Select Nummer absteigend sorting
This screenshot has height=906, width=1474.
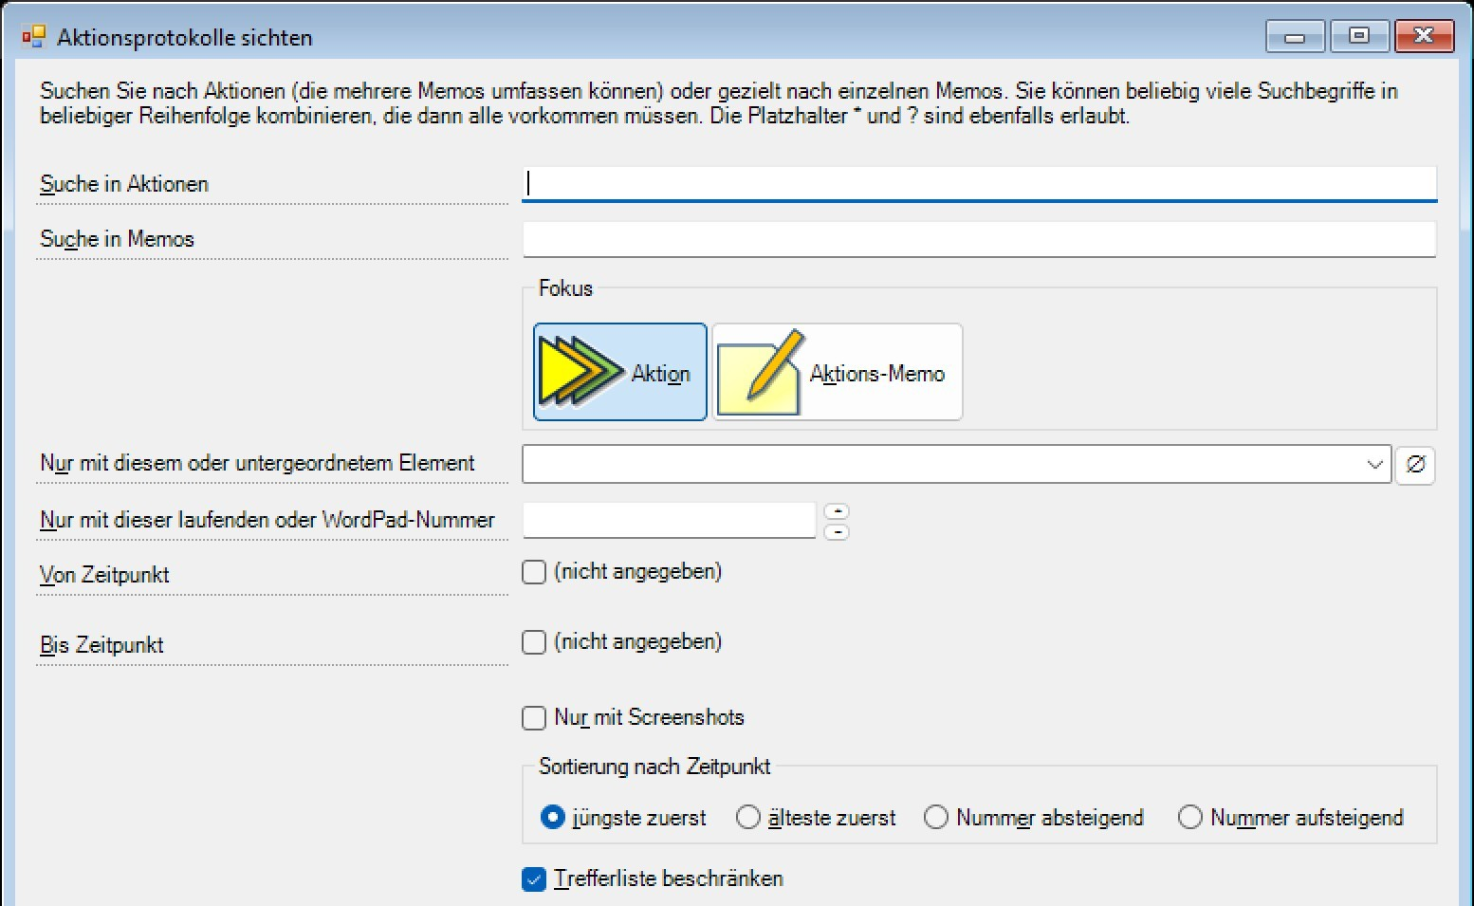pyautogui.click(x=936, y=817)
